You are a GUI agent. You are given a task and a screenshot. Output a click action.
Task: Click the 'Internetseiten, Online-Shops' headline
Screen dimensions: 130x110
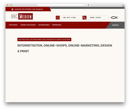pyautogui.click(x=65, y=48)
